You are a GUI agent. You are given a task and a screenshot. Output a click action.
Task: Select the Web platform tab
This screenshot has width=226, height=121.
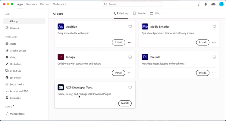coord(155,14)
